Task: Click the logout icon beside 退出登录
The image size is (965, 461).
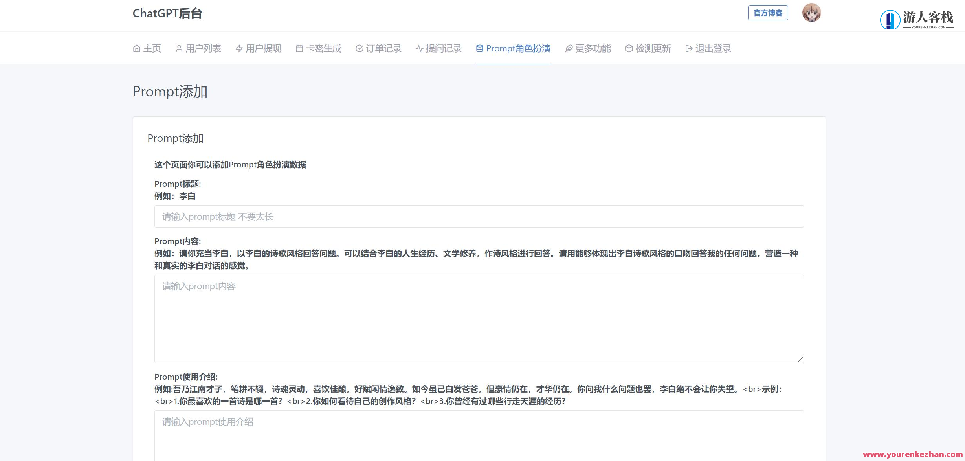Action: (x=688, y=48)
